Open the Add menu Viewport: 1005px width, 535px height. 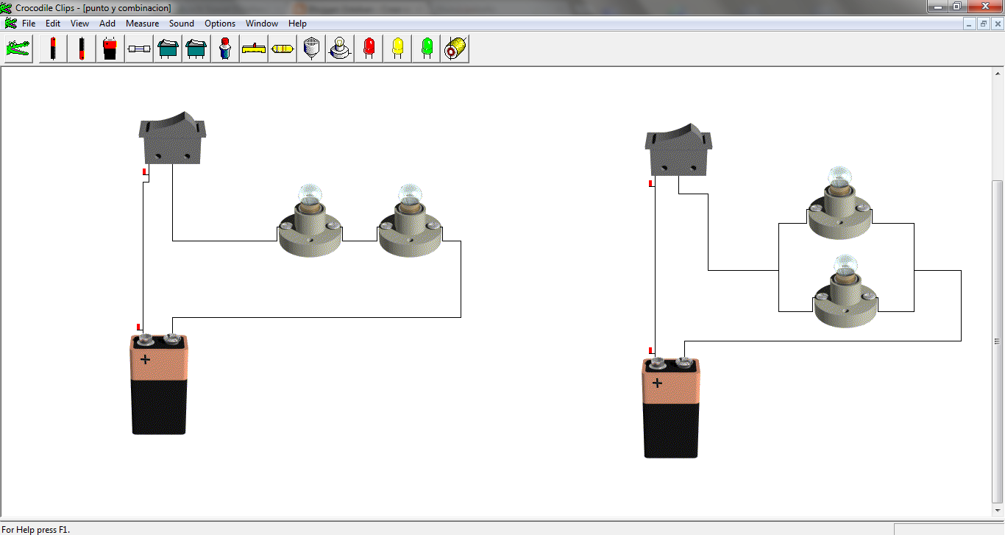point(107,24)
